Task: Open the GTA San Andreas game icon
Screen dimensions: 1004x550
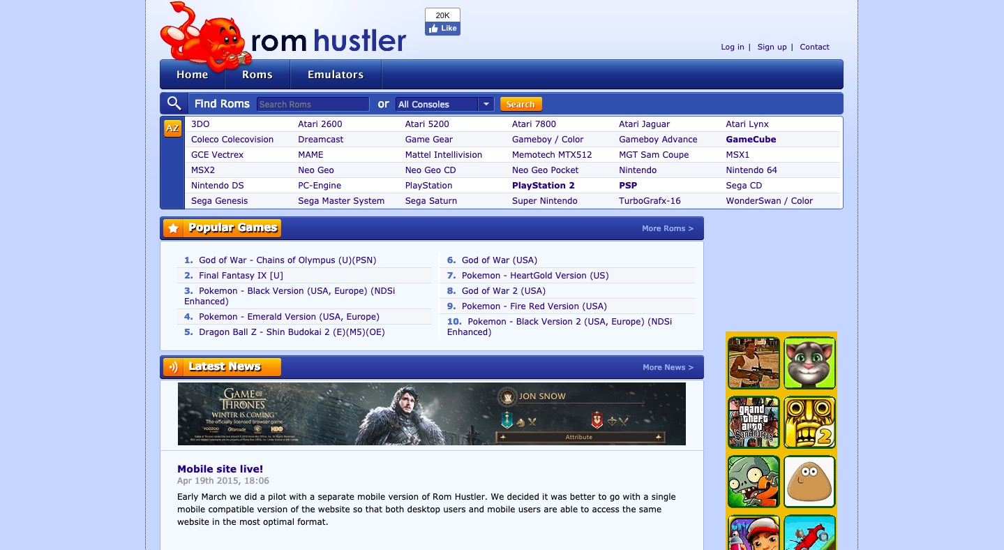Action: click(754, 422)
